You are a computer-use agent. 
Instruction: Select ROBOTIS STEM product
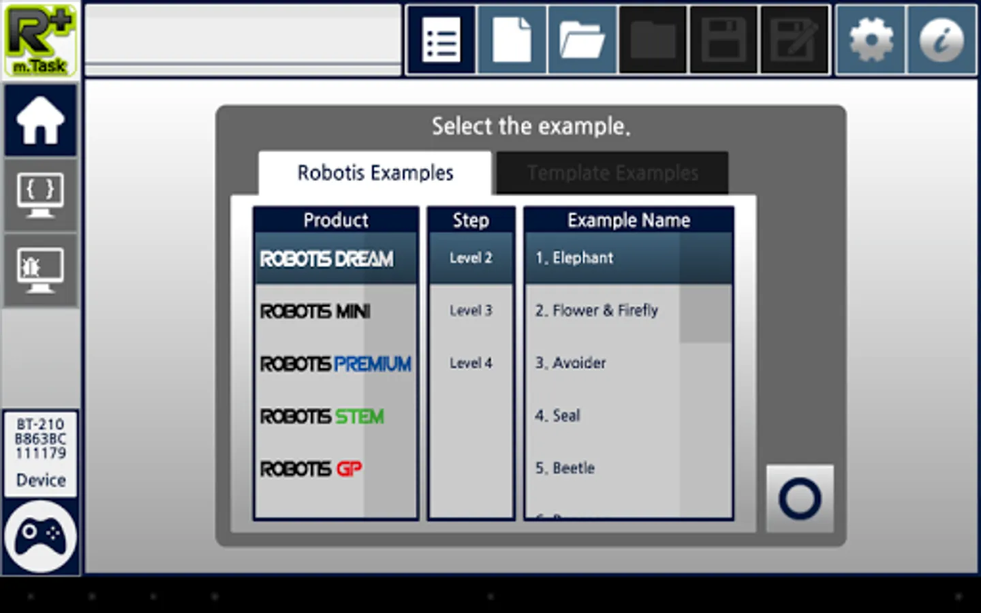(336, 416)
